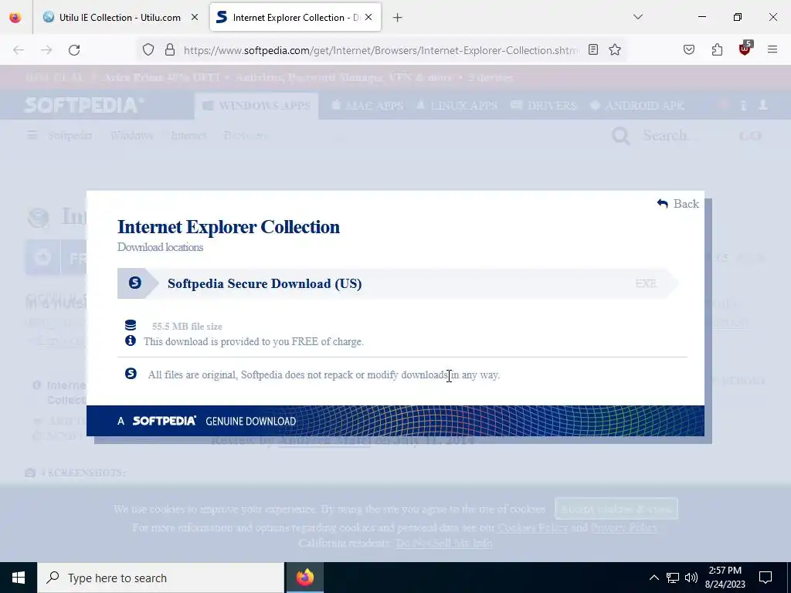This screenshot has width=791, height=593.
Task: Open the tracking protection shield icon
Action: (x=148, y=49)
